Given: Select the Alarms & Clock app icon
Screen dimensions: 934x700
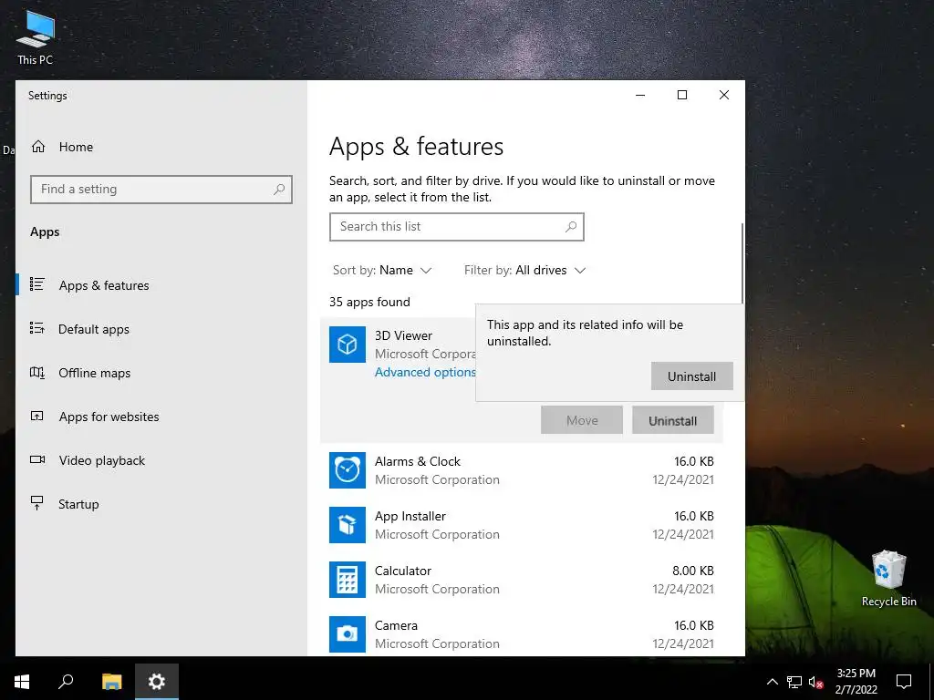Looking at the screenshot, I should pos(348,470).
